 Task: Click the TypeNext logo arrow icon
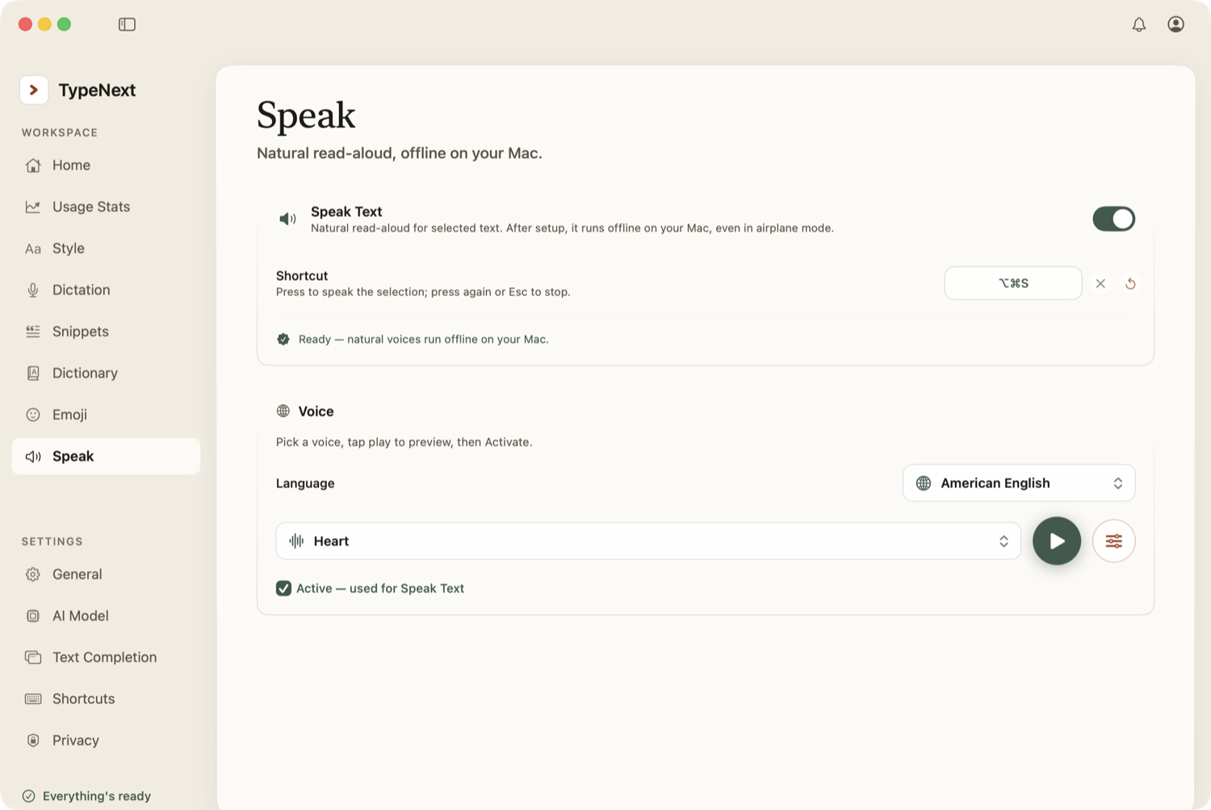(x=34, y=90)
